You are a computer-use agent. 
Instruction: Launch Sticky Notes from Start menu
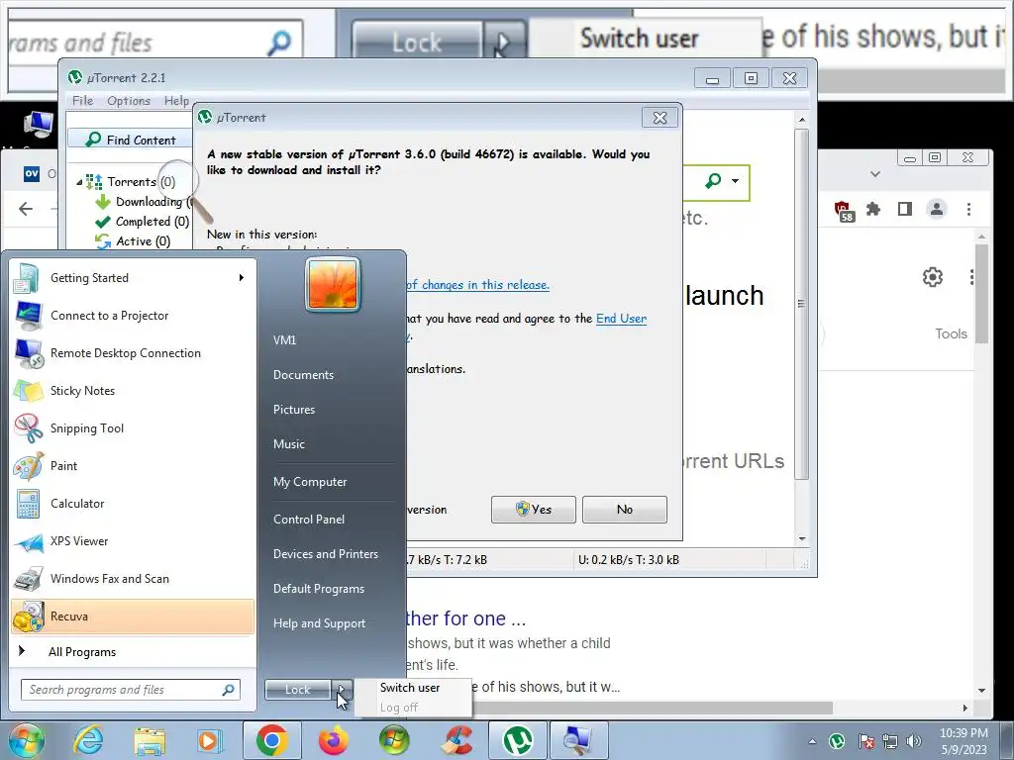point(133,390)
